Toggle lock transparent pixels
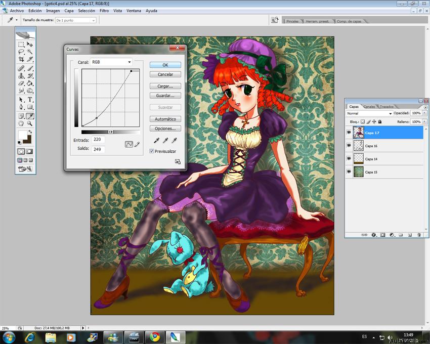This screenshot has height=344, width=430. 363,121
